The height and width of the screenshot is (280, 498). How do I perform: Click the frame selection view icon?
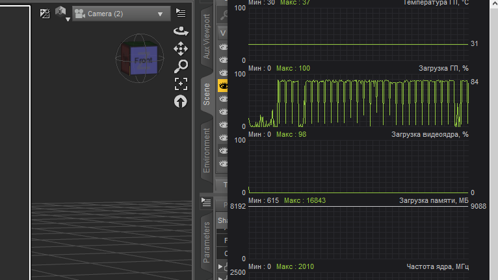click(181, 84)
